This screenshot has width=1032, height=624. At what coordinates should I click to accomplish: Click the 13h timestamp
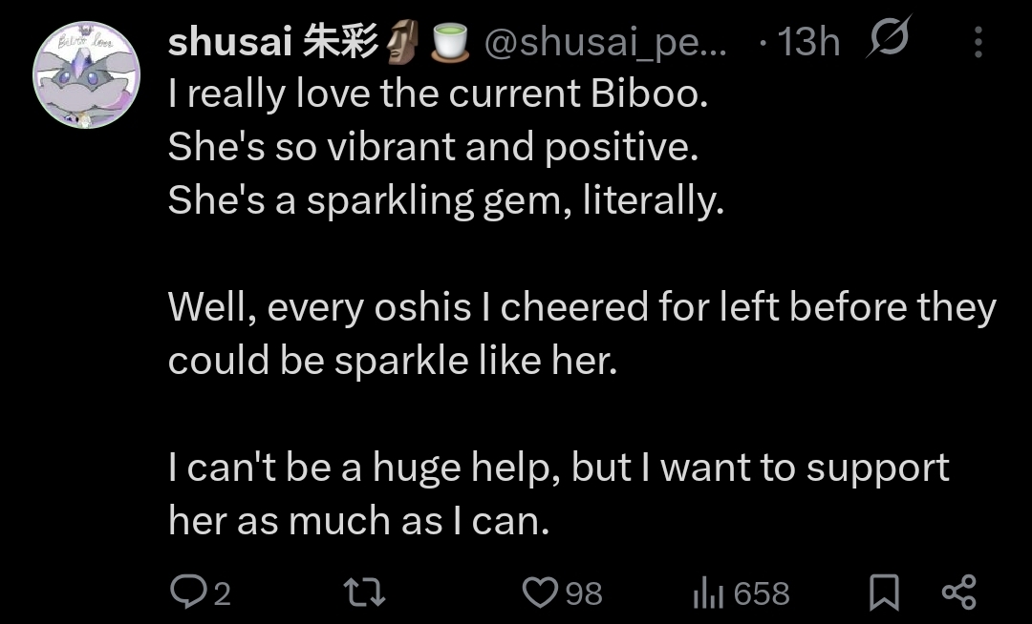(808, 43)
